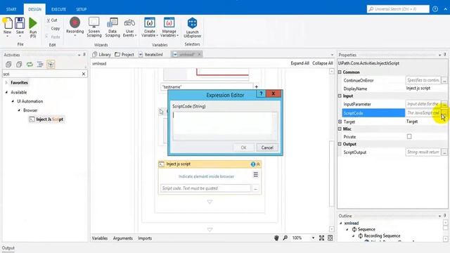The height and width of the screenshot is (253, 450).
Task: Launch UiExplorer
Action: [x=192, y=27]
